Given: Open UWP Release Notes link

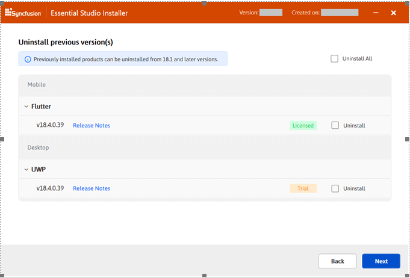Looking at the screenshot, I should (92, 188).
